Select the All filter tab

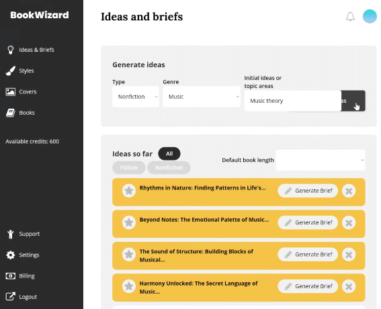click(x=169, y=154)
